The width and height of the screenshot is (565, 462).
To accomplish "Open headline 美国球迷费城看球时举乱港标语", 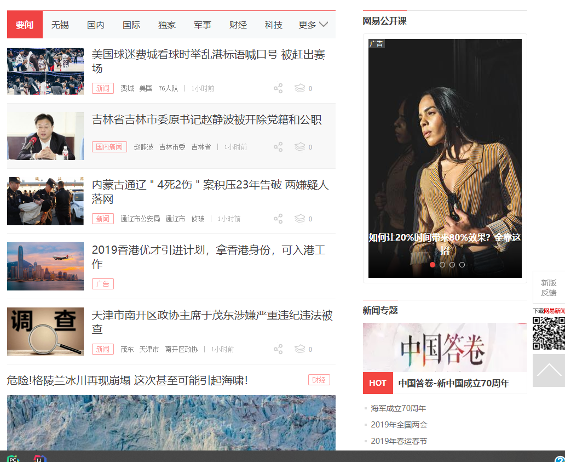I will 209,61.
